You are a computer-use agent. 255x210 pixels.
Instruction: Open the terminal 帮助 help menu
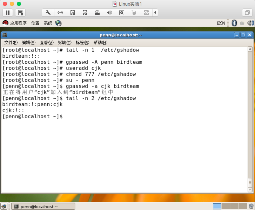pyautogui.click(x=100, y=43)
